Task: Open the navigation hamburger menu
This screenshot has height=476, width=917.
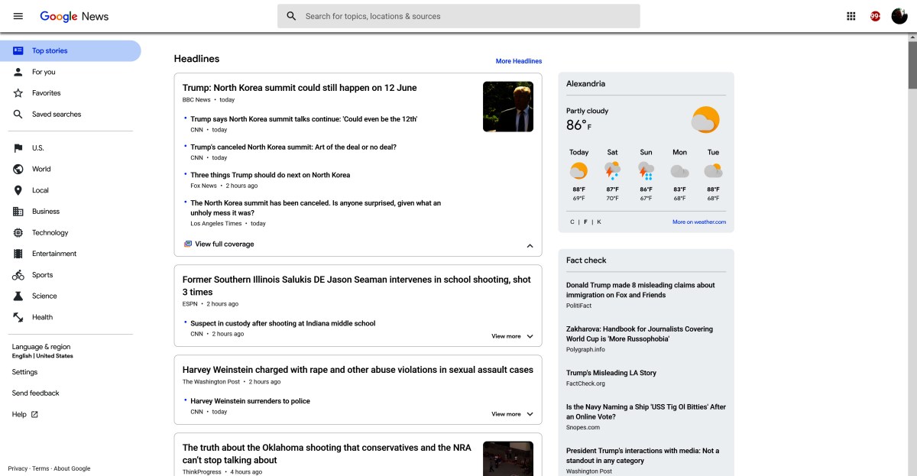Action: click(18, 15)
